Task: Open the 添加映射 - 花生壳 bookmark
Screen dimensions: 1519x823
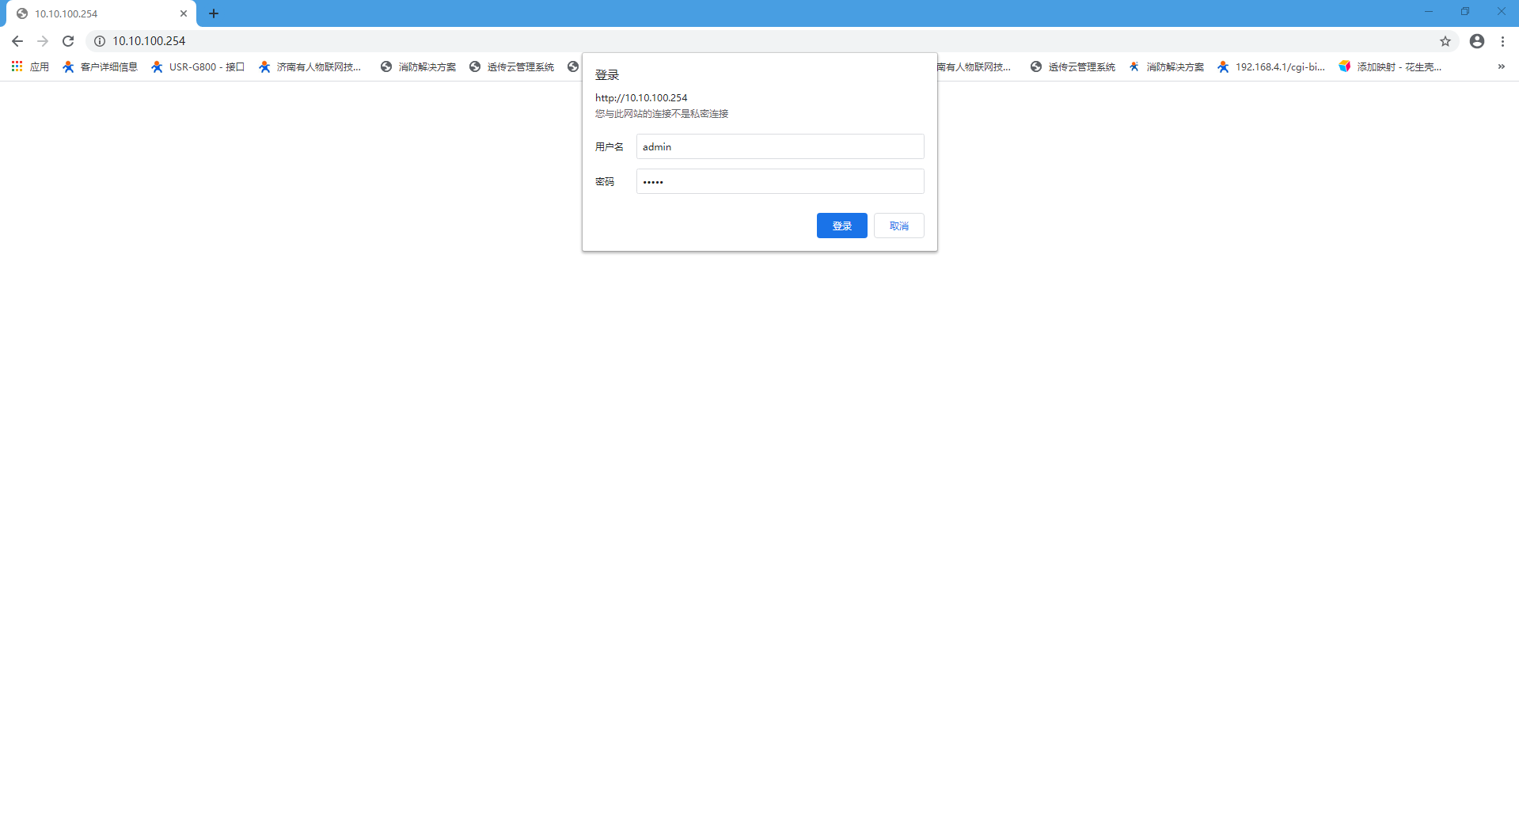Action: click(1390, 67)
